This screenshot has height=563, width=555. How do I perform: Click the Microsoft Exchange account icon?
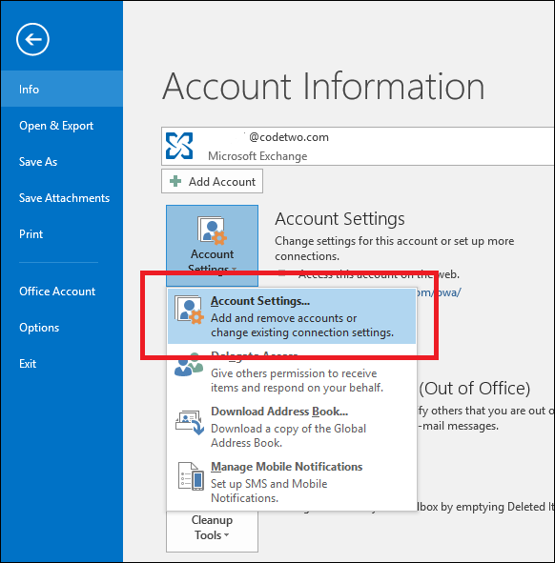pos(179,146)
